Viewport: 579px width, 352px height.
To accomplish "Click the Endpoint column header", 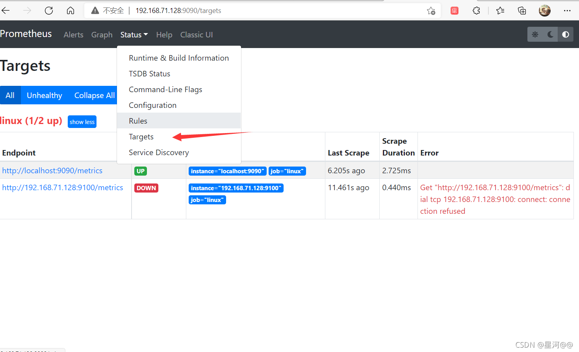I will [19, 153].
